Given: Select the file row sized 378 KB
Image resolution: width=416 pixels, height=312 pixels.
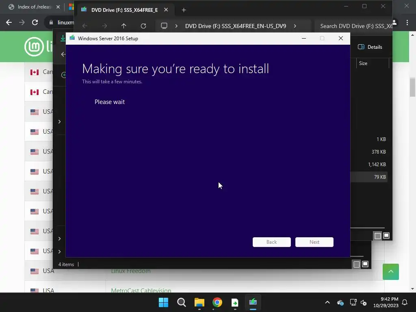Looking at the screenshot, I should point(369,152).
